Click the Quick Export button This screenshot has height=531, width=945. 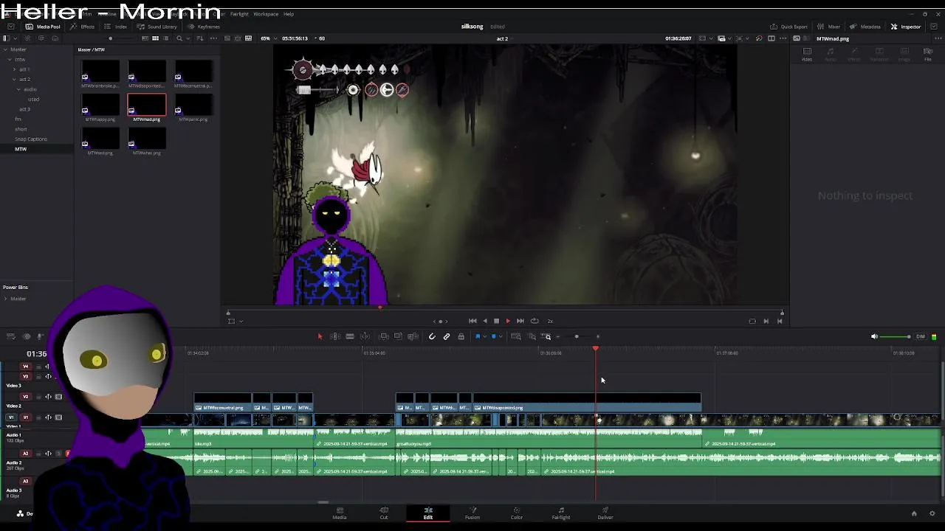click(788, 27)
